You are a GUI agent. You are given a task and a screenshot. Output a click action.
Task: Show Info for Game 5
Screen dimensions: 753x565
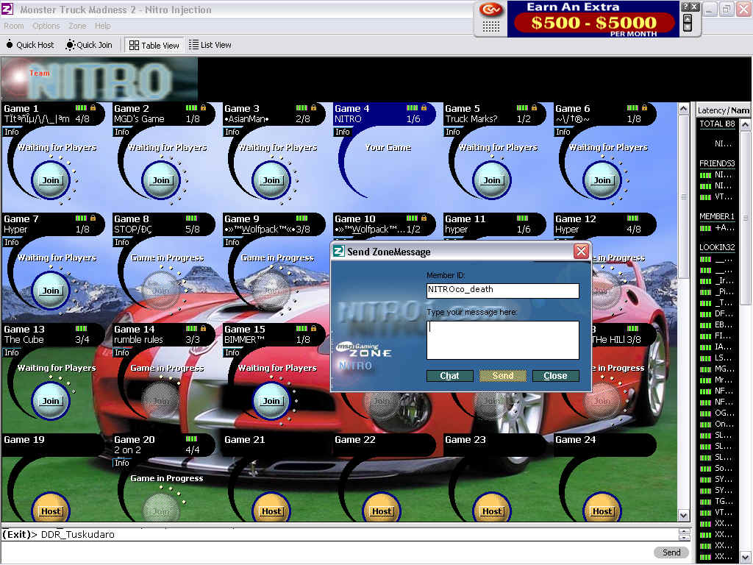coord(452,132)
